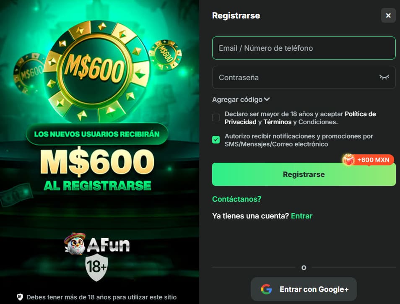Submit the green Registrarse button
This screenshot has width=400, height=304.
coord(304,174)
